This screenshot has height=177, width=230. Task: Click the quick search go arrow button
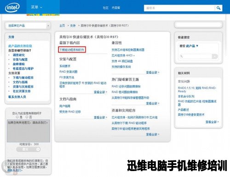(x=215, y=56)
